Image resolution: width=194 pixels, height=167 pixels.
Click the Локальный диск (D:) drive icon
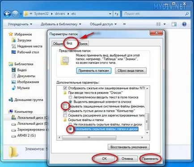(x=14, y=124)
